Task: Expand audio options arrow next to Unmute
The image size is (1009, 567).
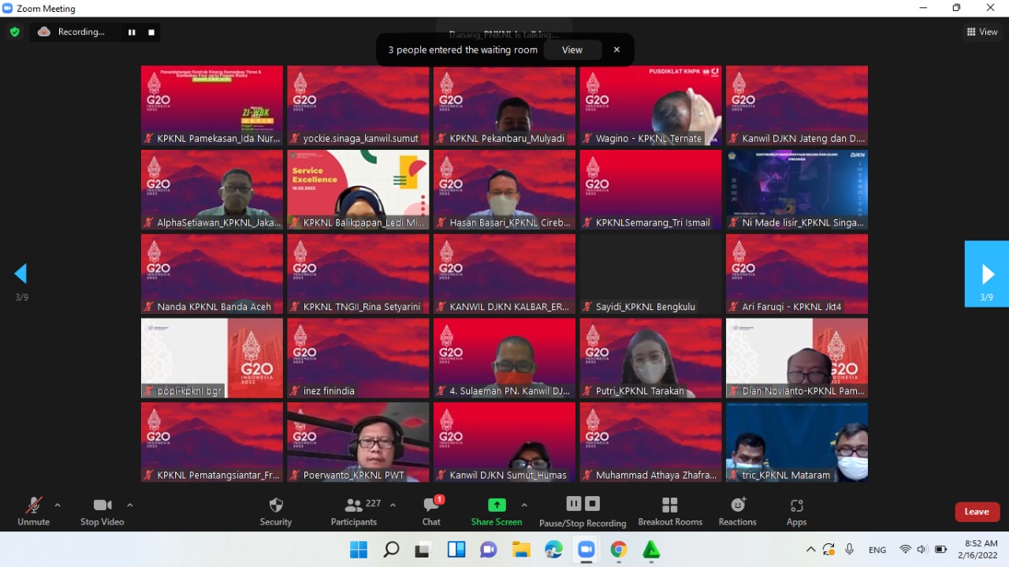Action: pyautogui.click(x=58, y=505)
